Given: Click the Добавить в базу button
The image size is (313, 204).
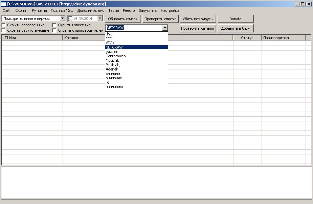Looking at the screenshot, I should [x=236, y=28].
